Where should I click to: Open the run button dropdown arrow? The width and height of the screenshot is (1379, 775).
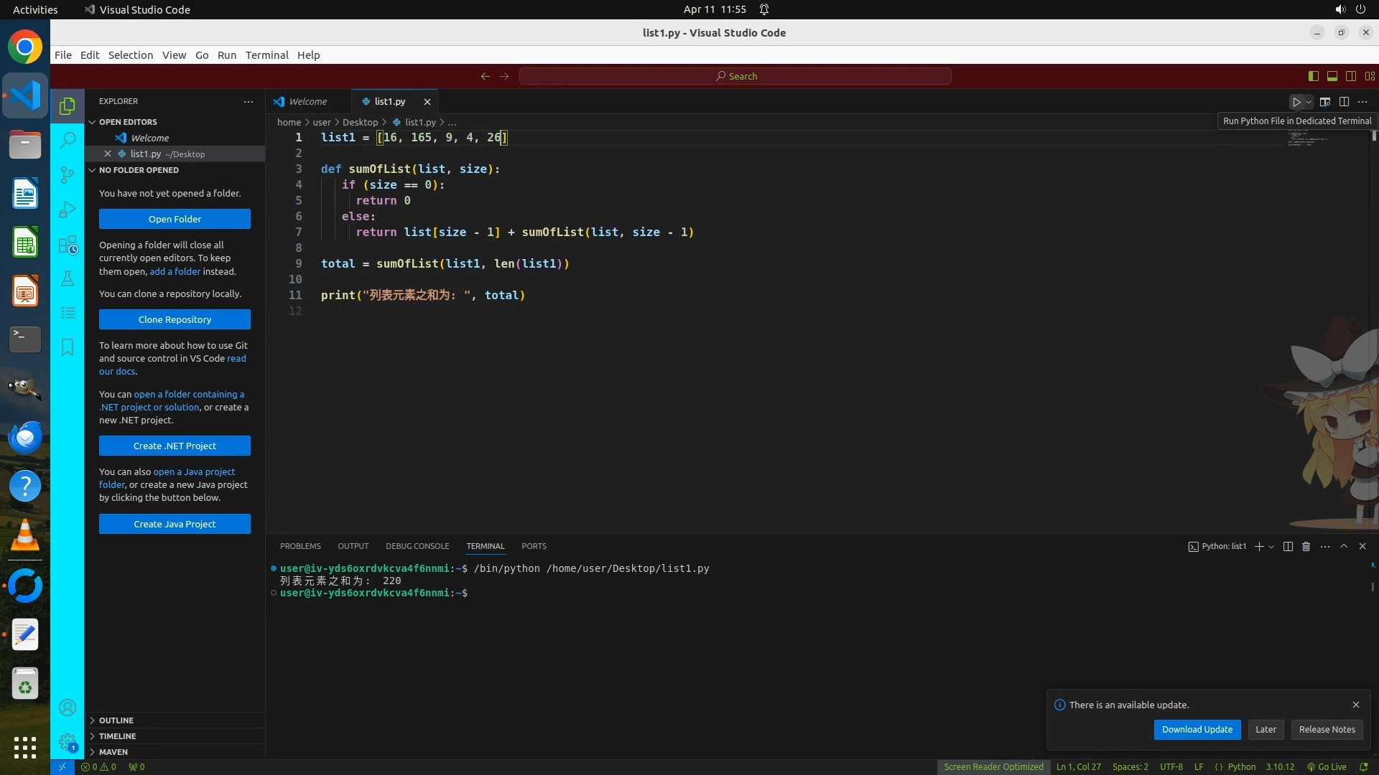click(x=1309, y=102)
